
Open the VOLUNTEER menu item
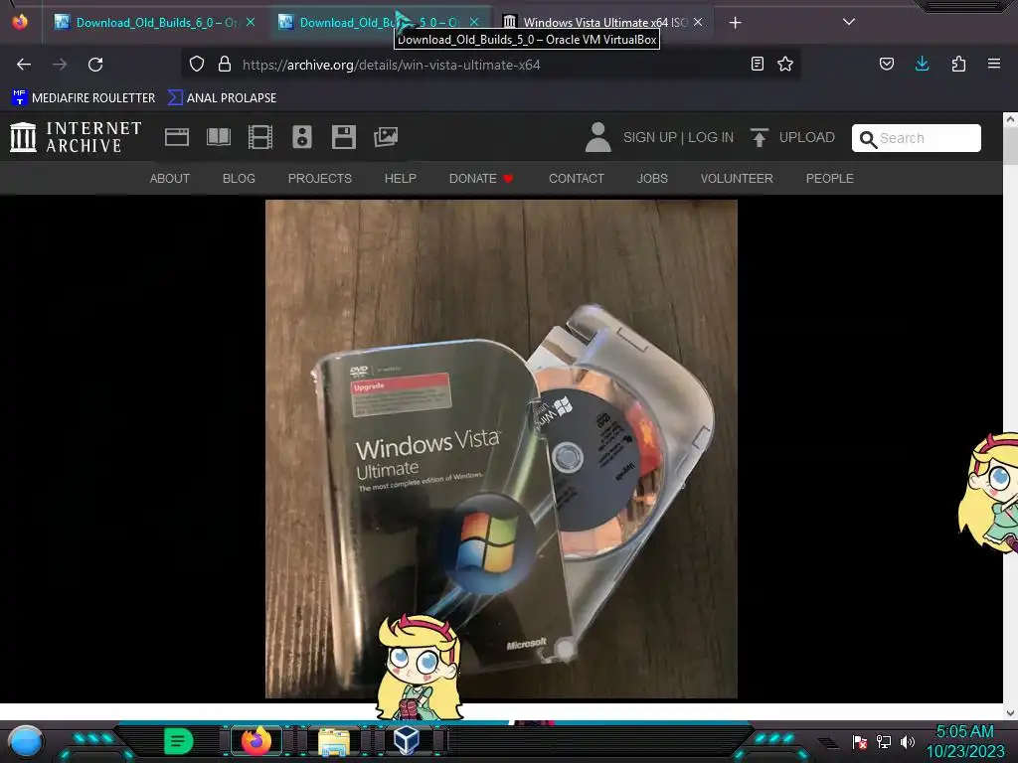tap(737, 179)
